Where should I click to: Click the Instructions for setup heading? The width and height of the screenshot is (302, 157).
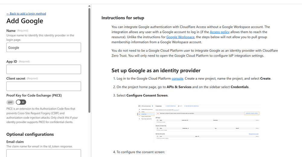coord(123,18)
